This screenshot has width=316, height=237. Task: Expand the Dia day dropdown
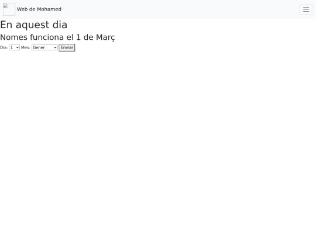(x=14, y=47)
